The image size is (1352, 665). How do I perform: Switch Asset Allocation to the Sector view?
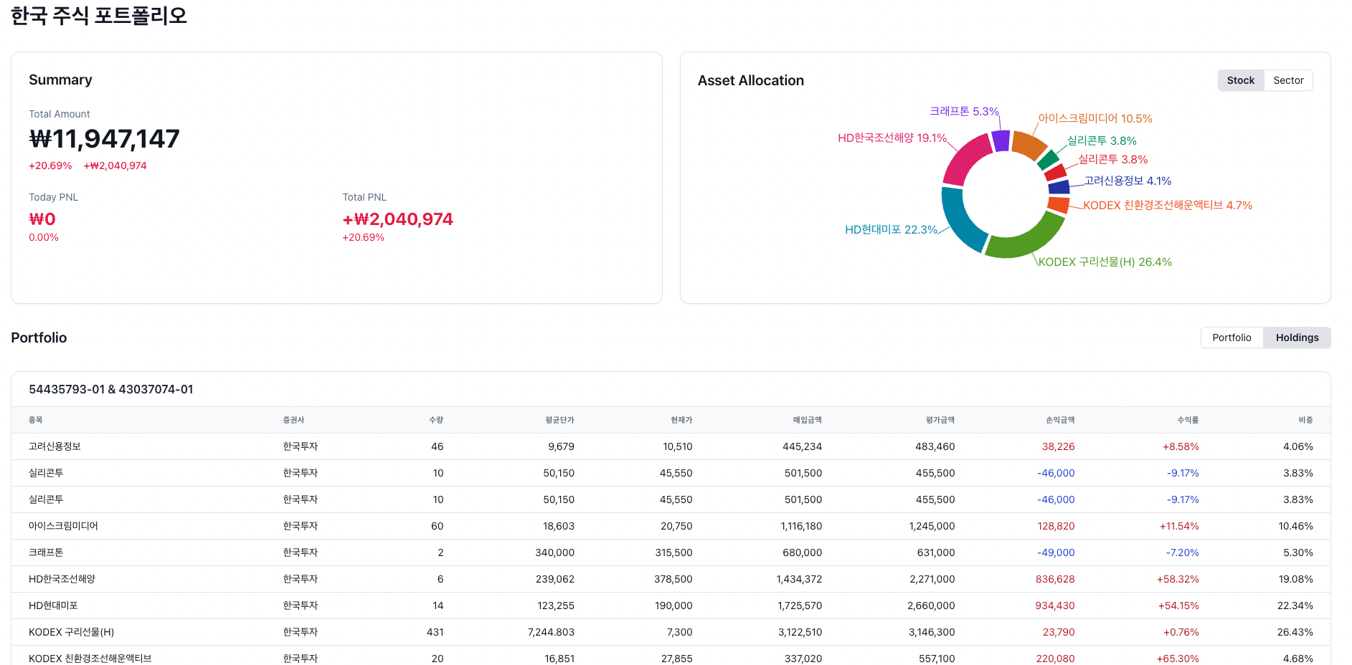[x=1288, y=80]
